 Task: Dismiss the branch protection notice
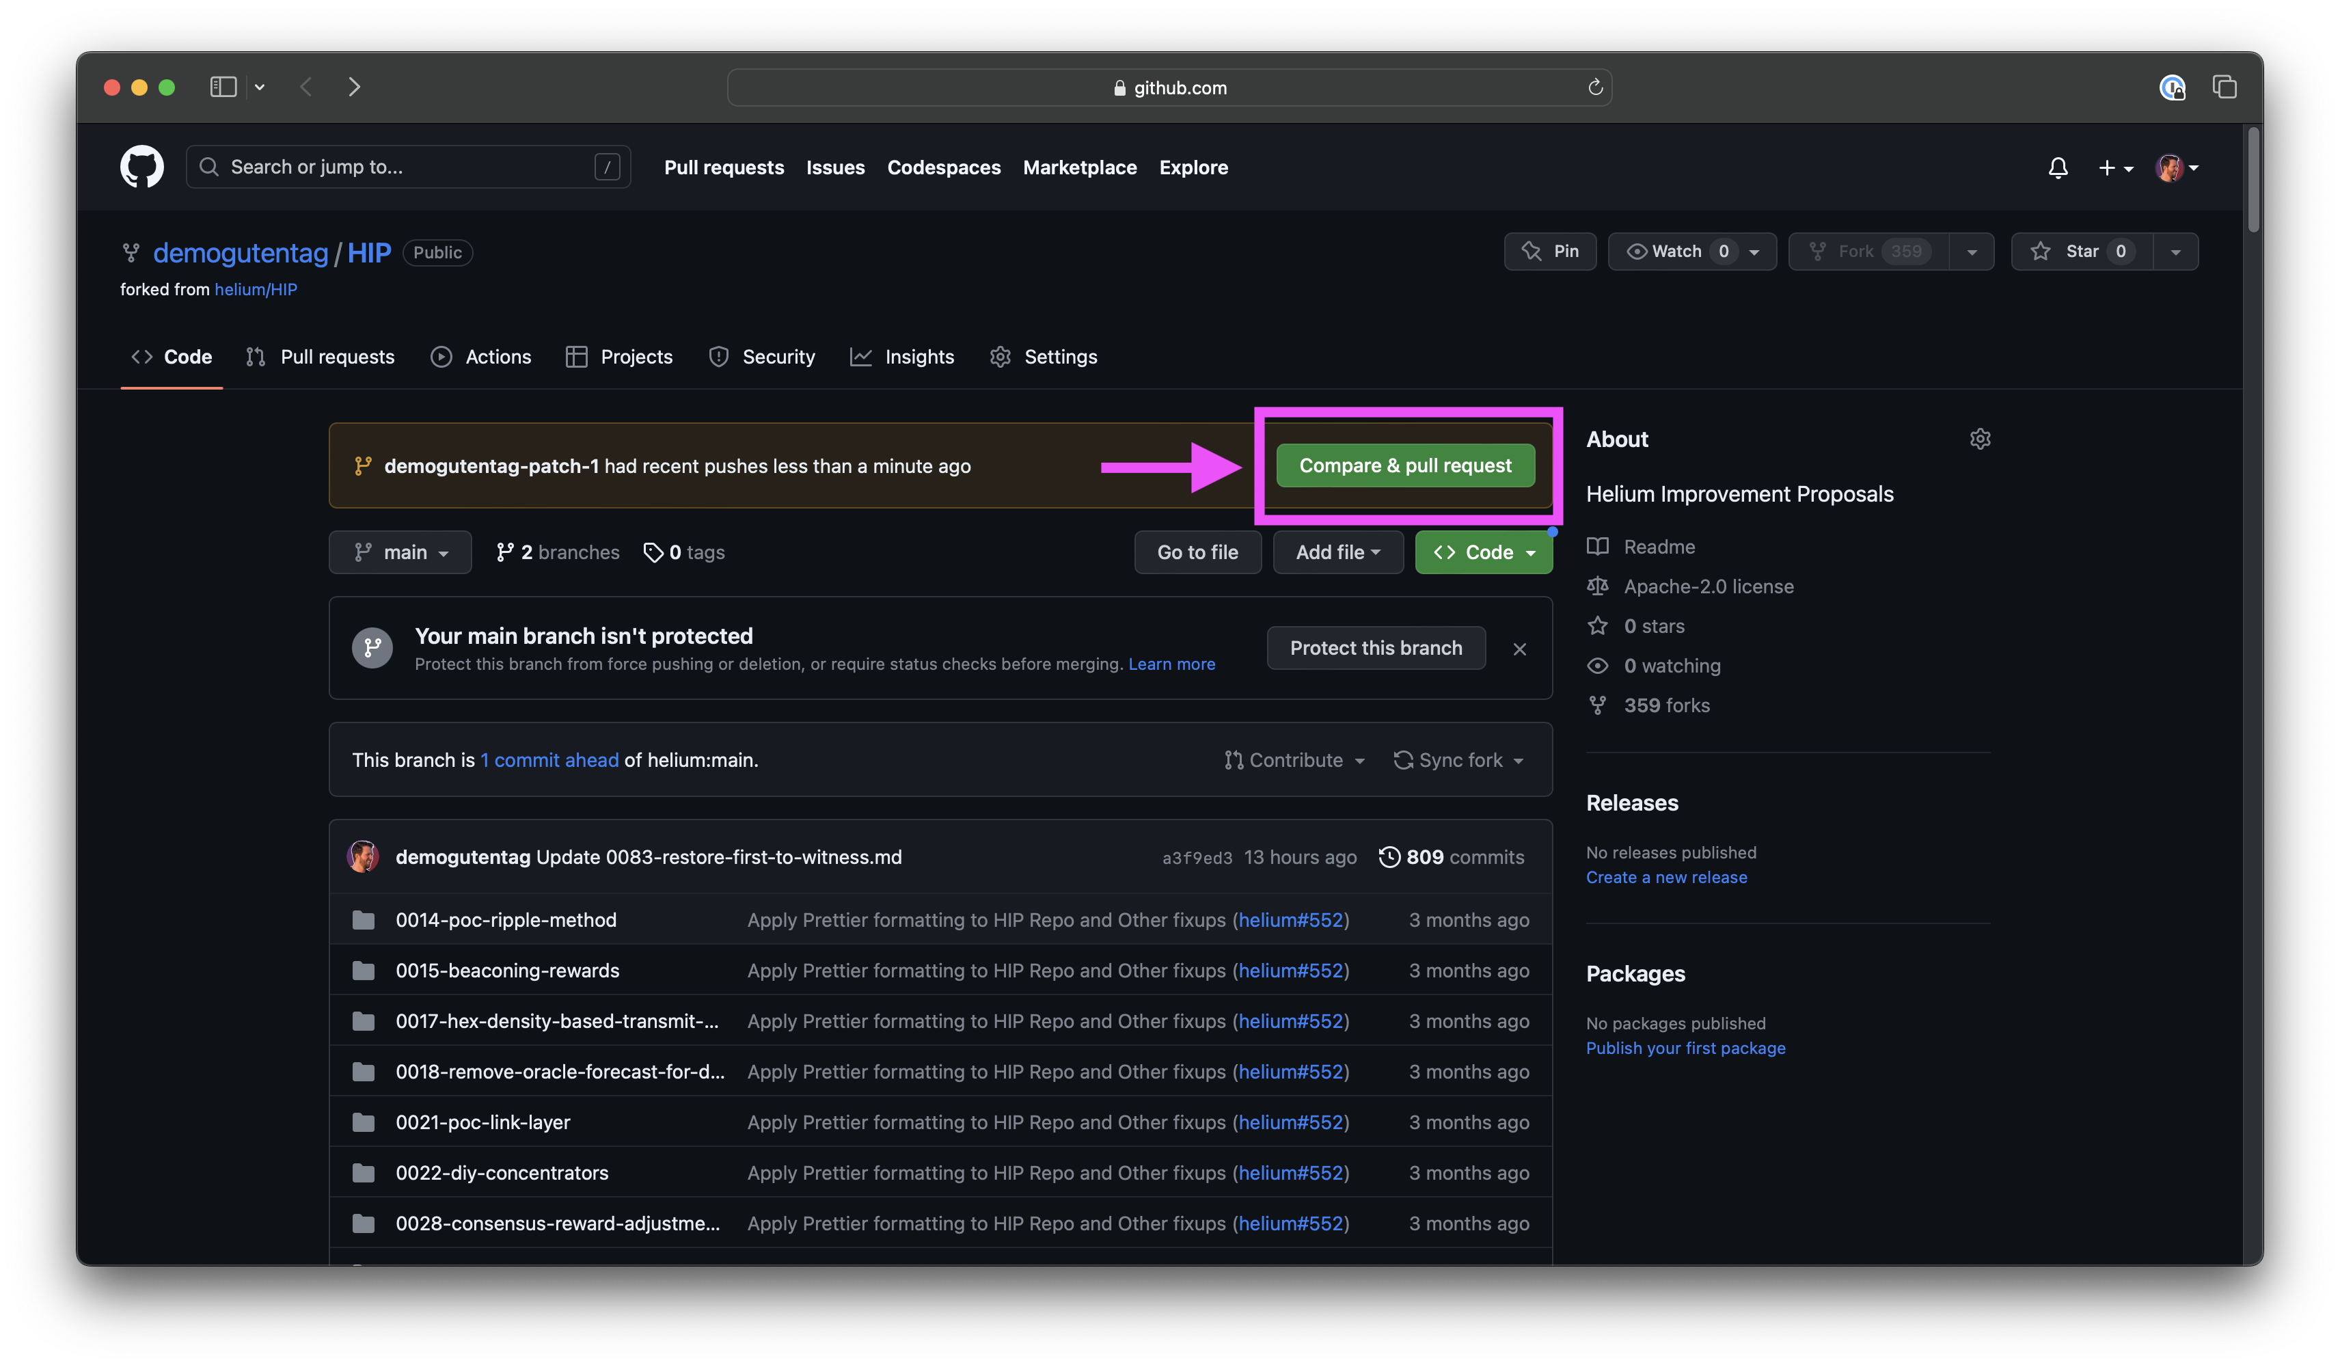pos(1519,649)
